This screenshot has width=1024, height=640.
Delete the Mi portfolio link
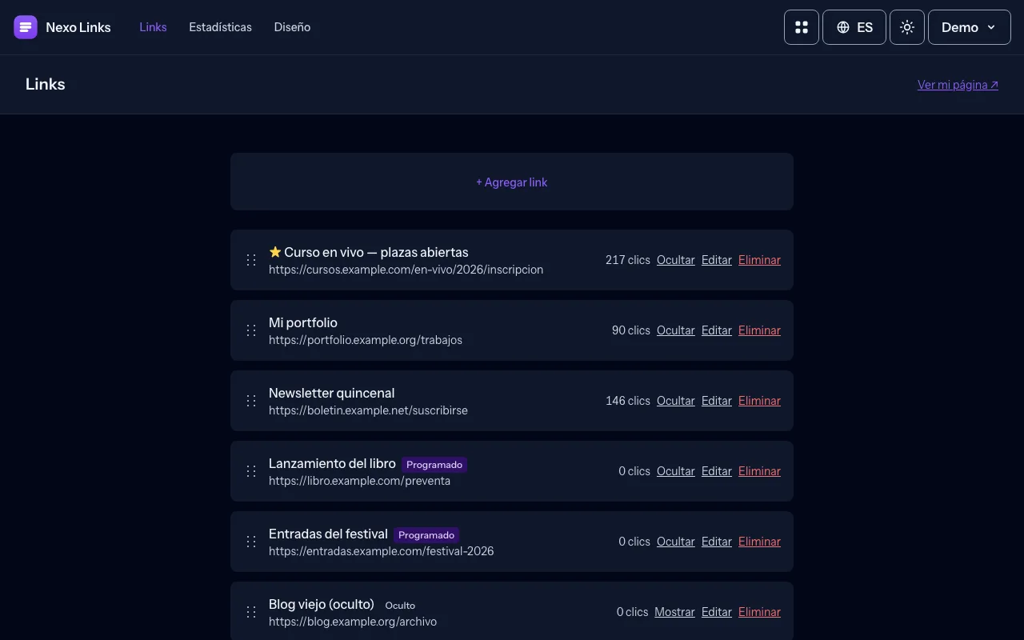point(759,330)
